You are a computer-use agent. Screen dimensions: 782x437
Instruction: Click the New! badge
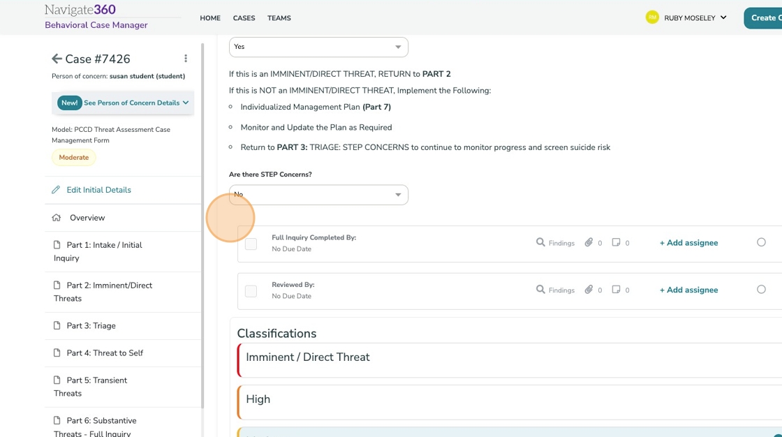click(x=69, y=103)
